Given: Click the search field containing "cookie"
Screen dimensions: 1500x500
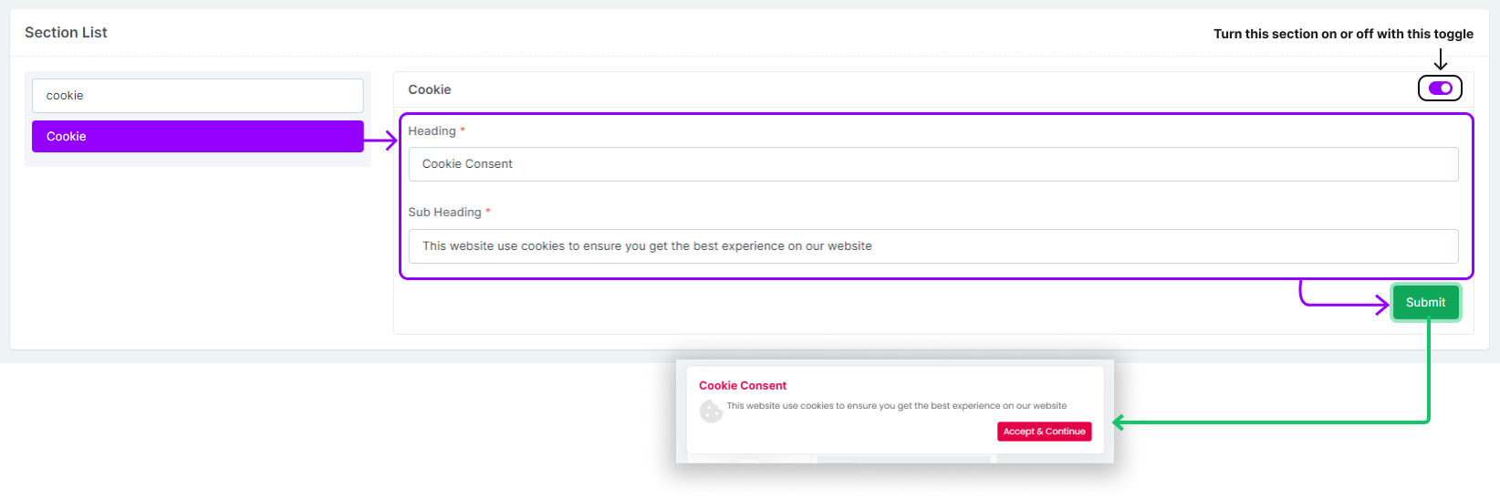Looking at the screenshot, I should [197, 96].
